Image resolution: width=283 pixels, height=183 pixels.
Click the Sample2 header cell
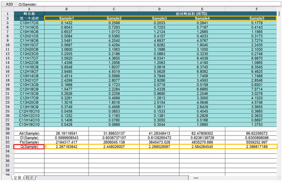[114, 18]
